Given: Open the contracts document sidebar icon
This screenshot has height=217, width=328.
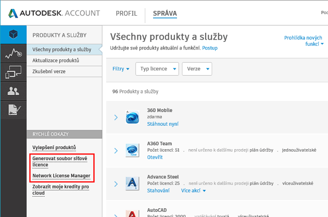Looking at the screenshot, I should click(14, 110).
